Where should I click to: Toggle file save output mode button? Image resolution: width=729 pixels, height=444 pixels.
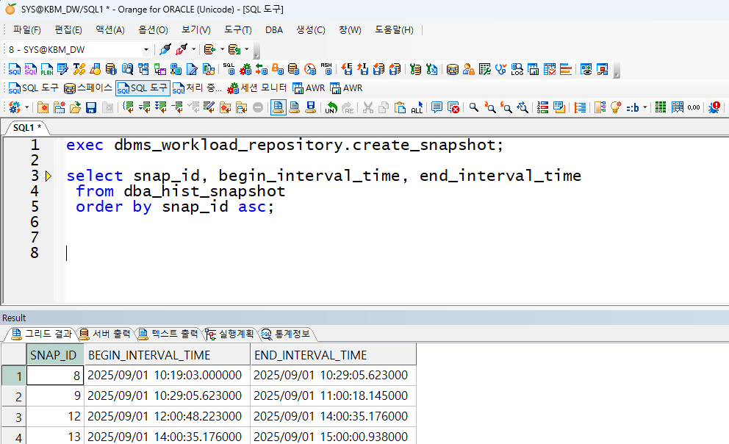311,108
